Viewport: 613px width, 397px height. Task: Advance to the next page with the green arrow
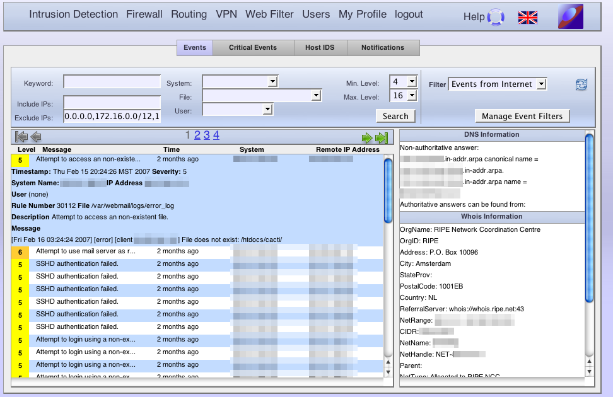point(368,137)
